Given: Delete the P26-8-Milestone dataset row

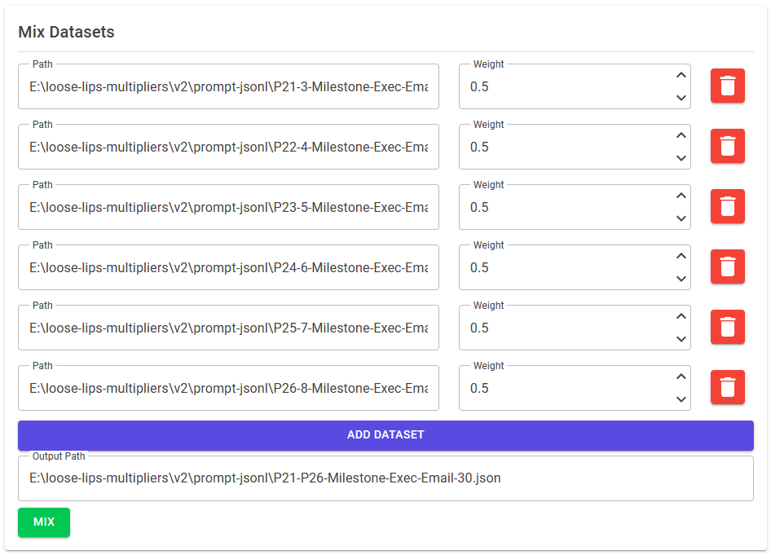Looking at the screenshot, I should point(727,387).
